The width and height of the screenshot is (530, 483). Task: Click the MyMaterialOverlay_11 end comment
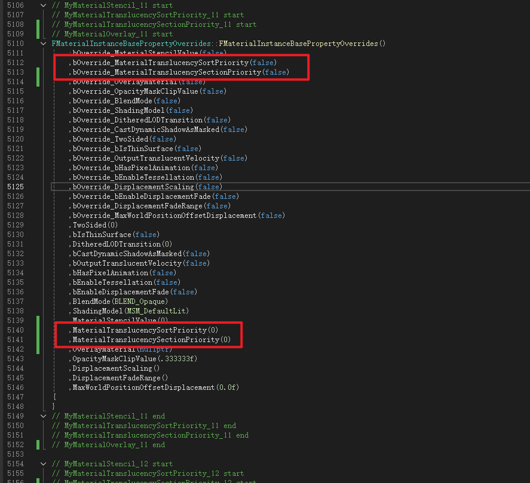(108, 445)
